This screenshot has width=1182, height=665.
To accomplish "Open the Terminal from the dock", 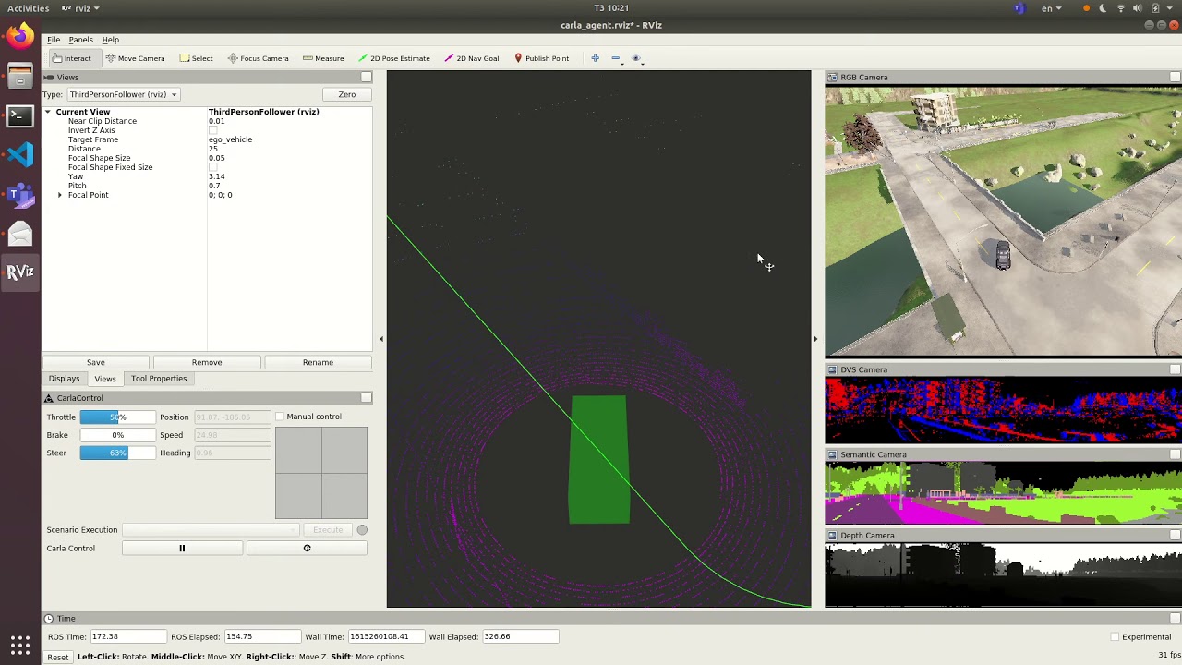I will (x=20, y=115).
